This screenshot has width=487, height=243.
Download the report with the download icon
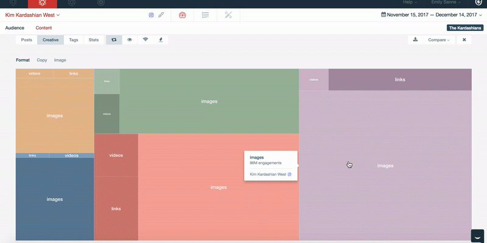415,39
